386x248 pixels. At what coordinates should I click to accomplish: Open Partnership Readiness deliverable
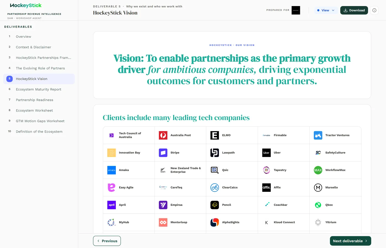pyautogui.click(x=39, y=100)
